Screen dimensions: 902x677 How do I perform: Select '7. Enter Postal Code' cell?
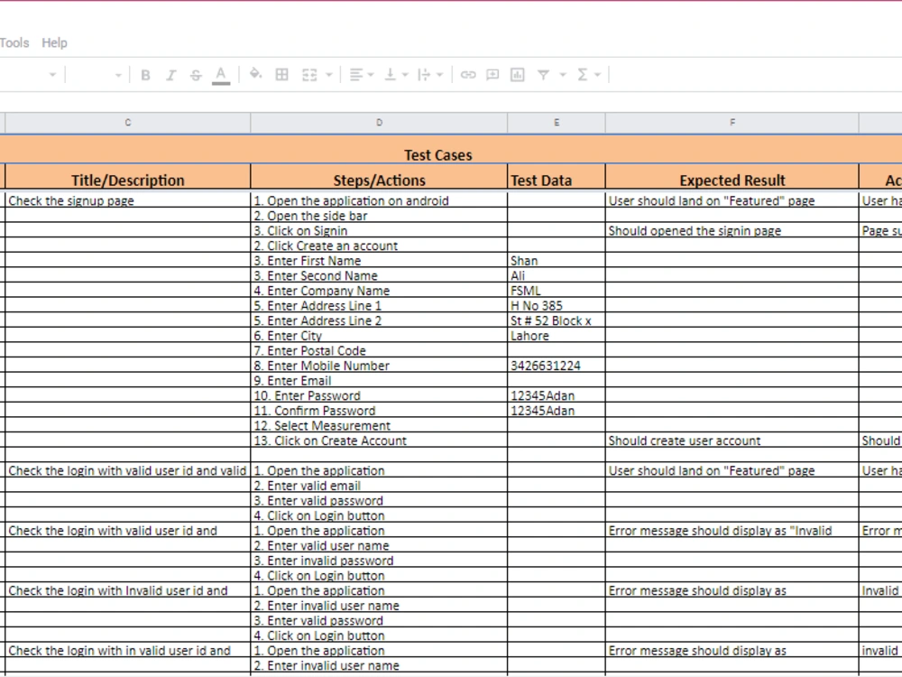click(379, 350)
